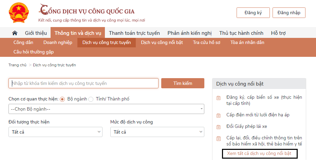
Task: Click the Tìm kiếm button
Action: click(183, 83)
